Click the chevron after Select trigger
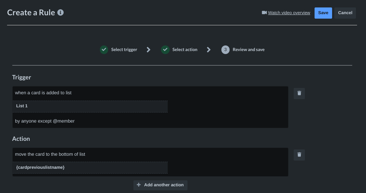 click(x=148, y=50)
